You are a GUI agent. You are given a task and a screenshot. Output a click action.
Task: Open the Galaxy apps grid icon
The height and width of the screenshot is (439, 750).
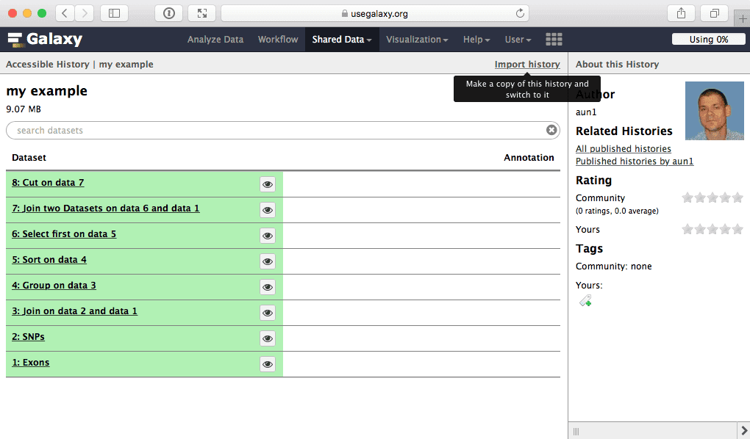point(554,40)
